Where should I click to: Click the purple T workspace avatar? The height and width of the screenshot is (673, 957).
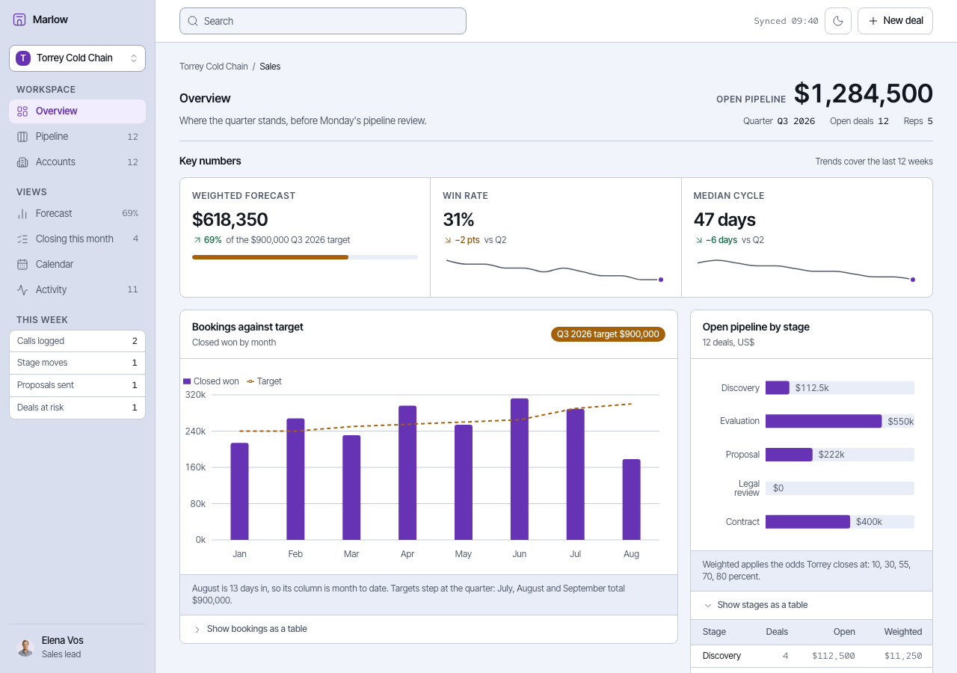click(x=23, y=58)
